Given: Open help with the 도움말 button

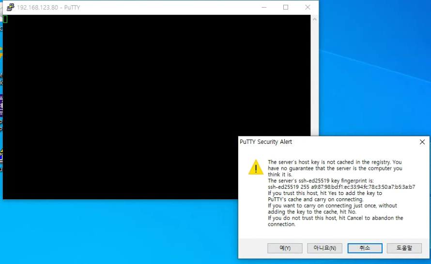Looking at the screenshot, I should (x=404, y=248).
